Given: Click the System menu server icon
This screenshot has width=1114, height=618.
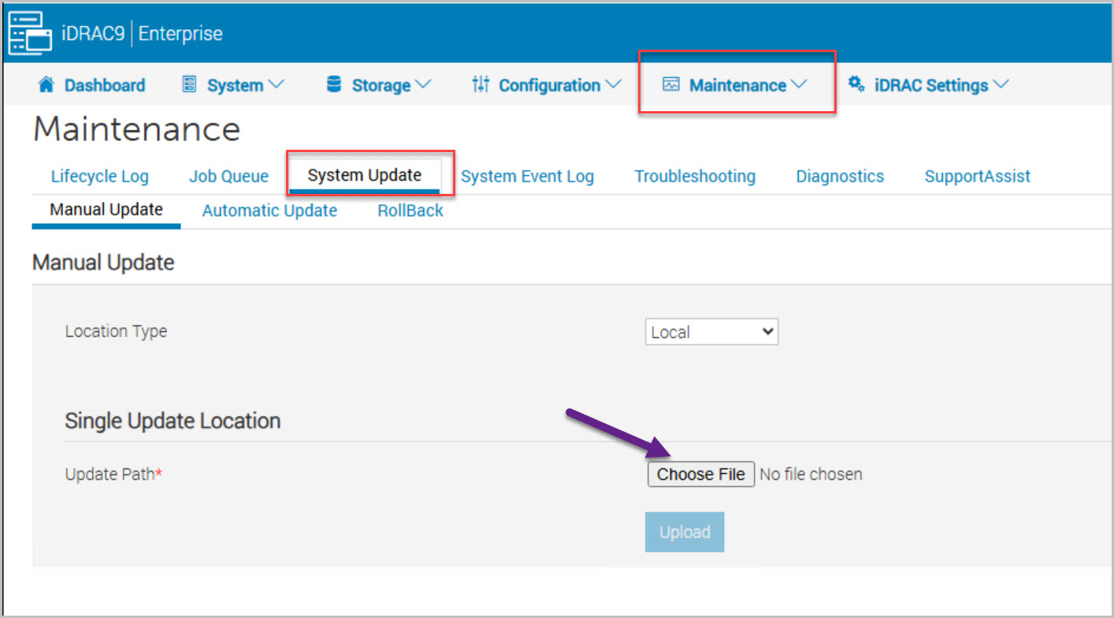Looking at the screenshot, I should point(189,85).
